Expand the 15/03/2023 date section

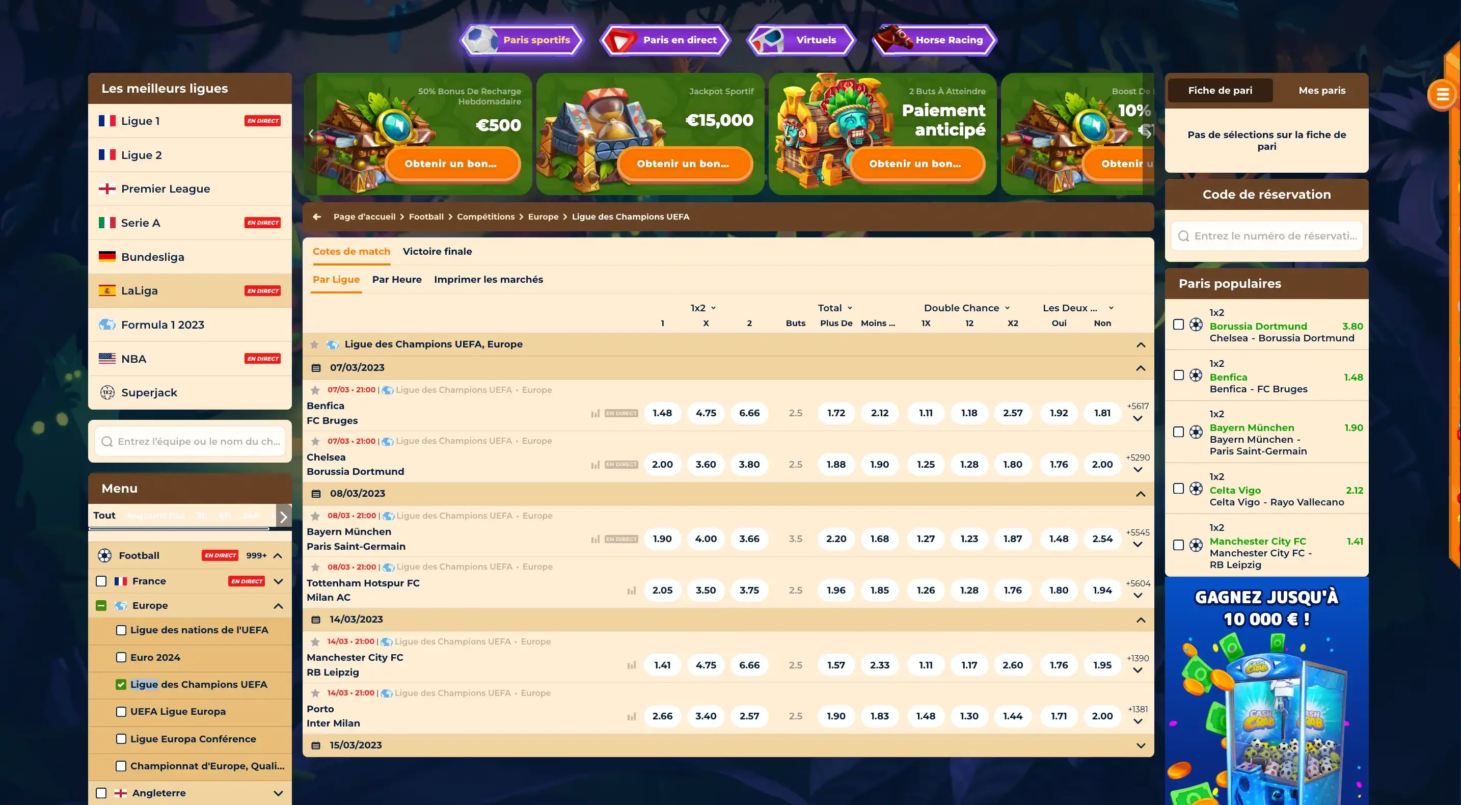point(1141,745)
